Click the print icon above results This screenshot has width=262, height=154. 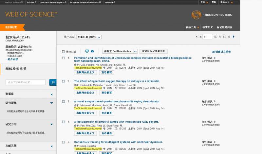pyautogui.click(x=87, y=51)
